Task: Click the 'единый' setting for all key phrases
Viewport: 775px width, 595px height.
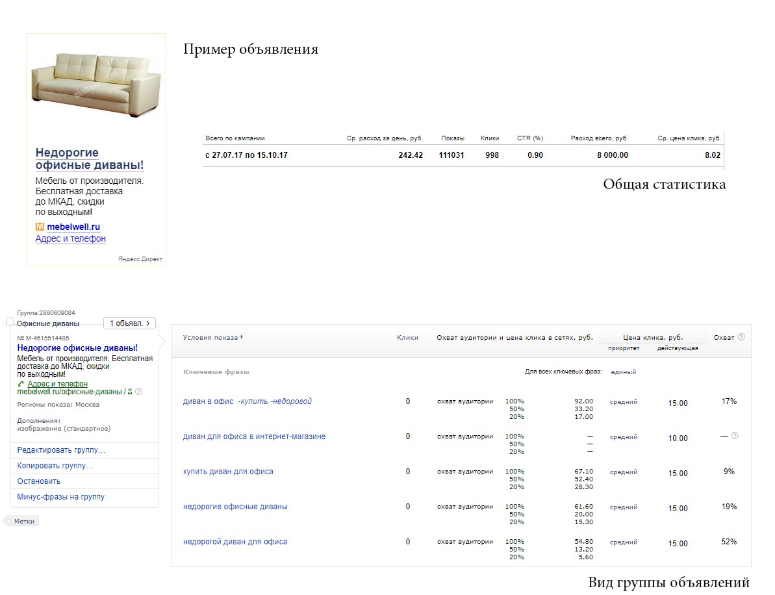Action: [x=623, y=372]
